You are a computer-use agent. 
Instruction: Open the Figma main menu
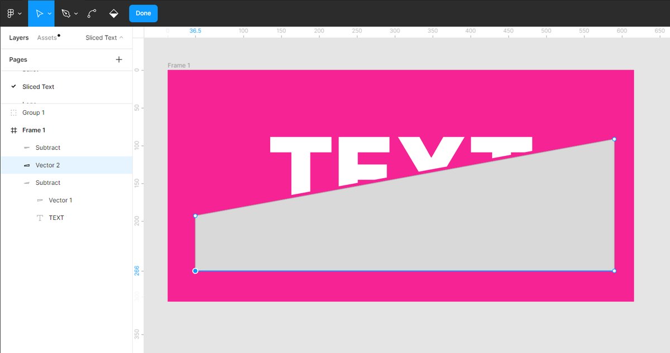[x=13, y=13]
